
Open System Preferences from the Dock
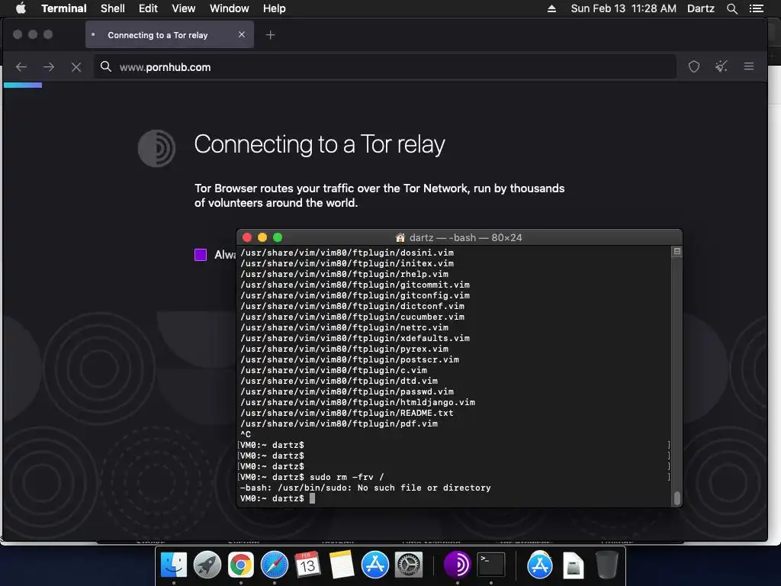409,565
